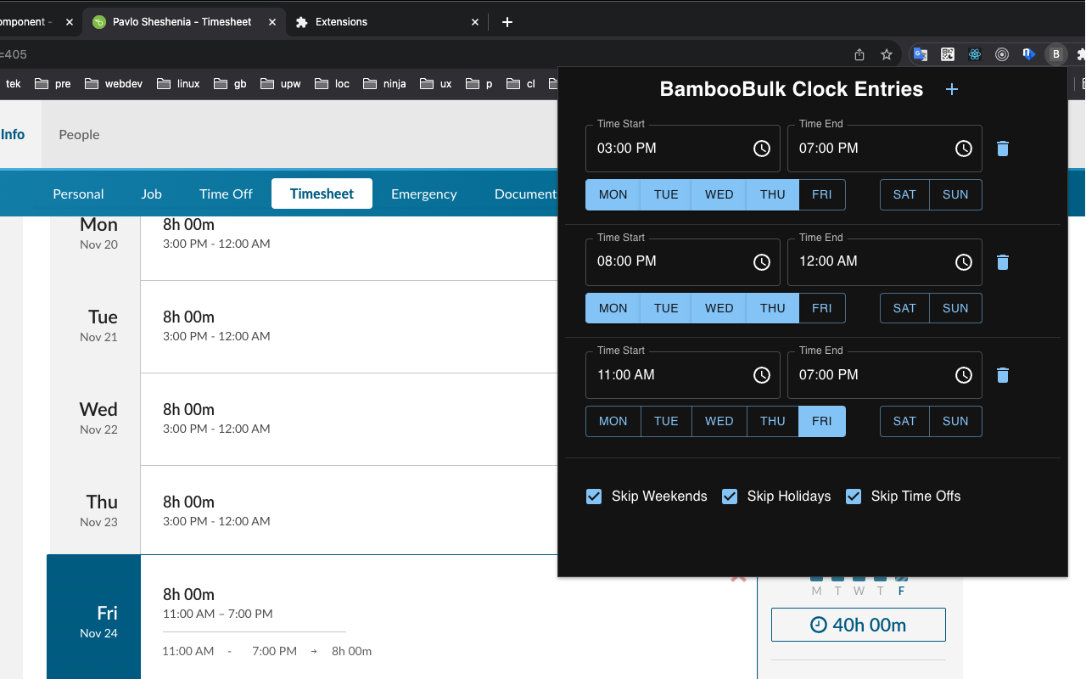Switch to the Time Off tab

point(226,194)
